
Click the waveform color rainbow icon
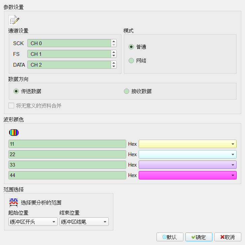(x=14, y=133)
